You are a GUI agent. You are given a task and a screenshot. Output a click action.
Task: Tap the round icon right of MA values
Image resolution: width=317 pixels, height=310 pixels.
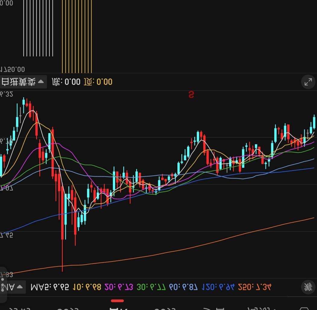(x=308, y=287)
